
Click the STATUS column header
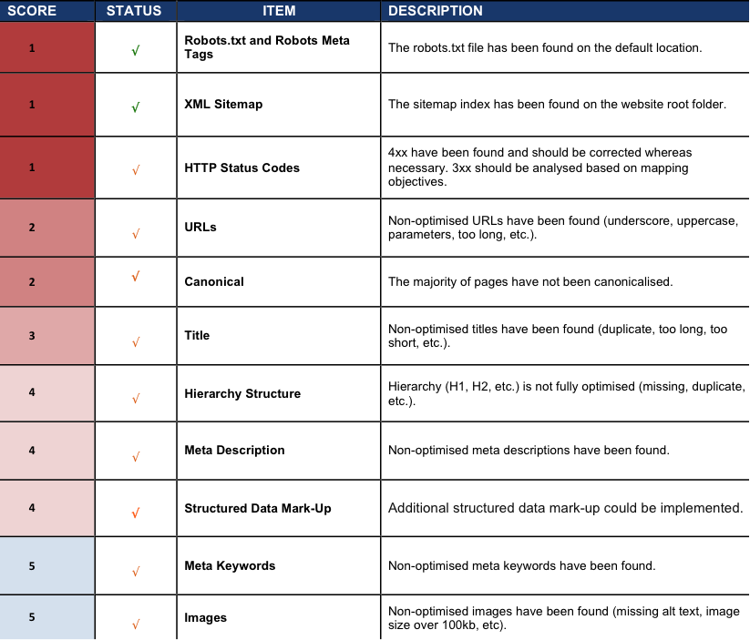pos(135,11)
